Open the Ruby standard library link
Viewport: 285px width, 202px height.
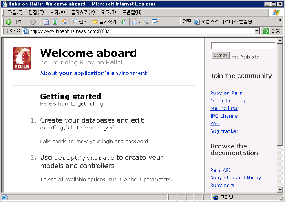pos(236,177)
